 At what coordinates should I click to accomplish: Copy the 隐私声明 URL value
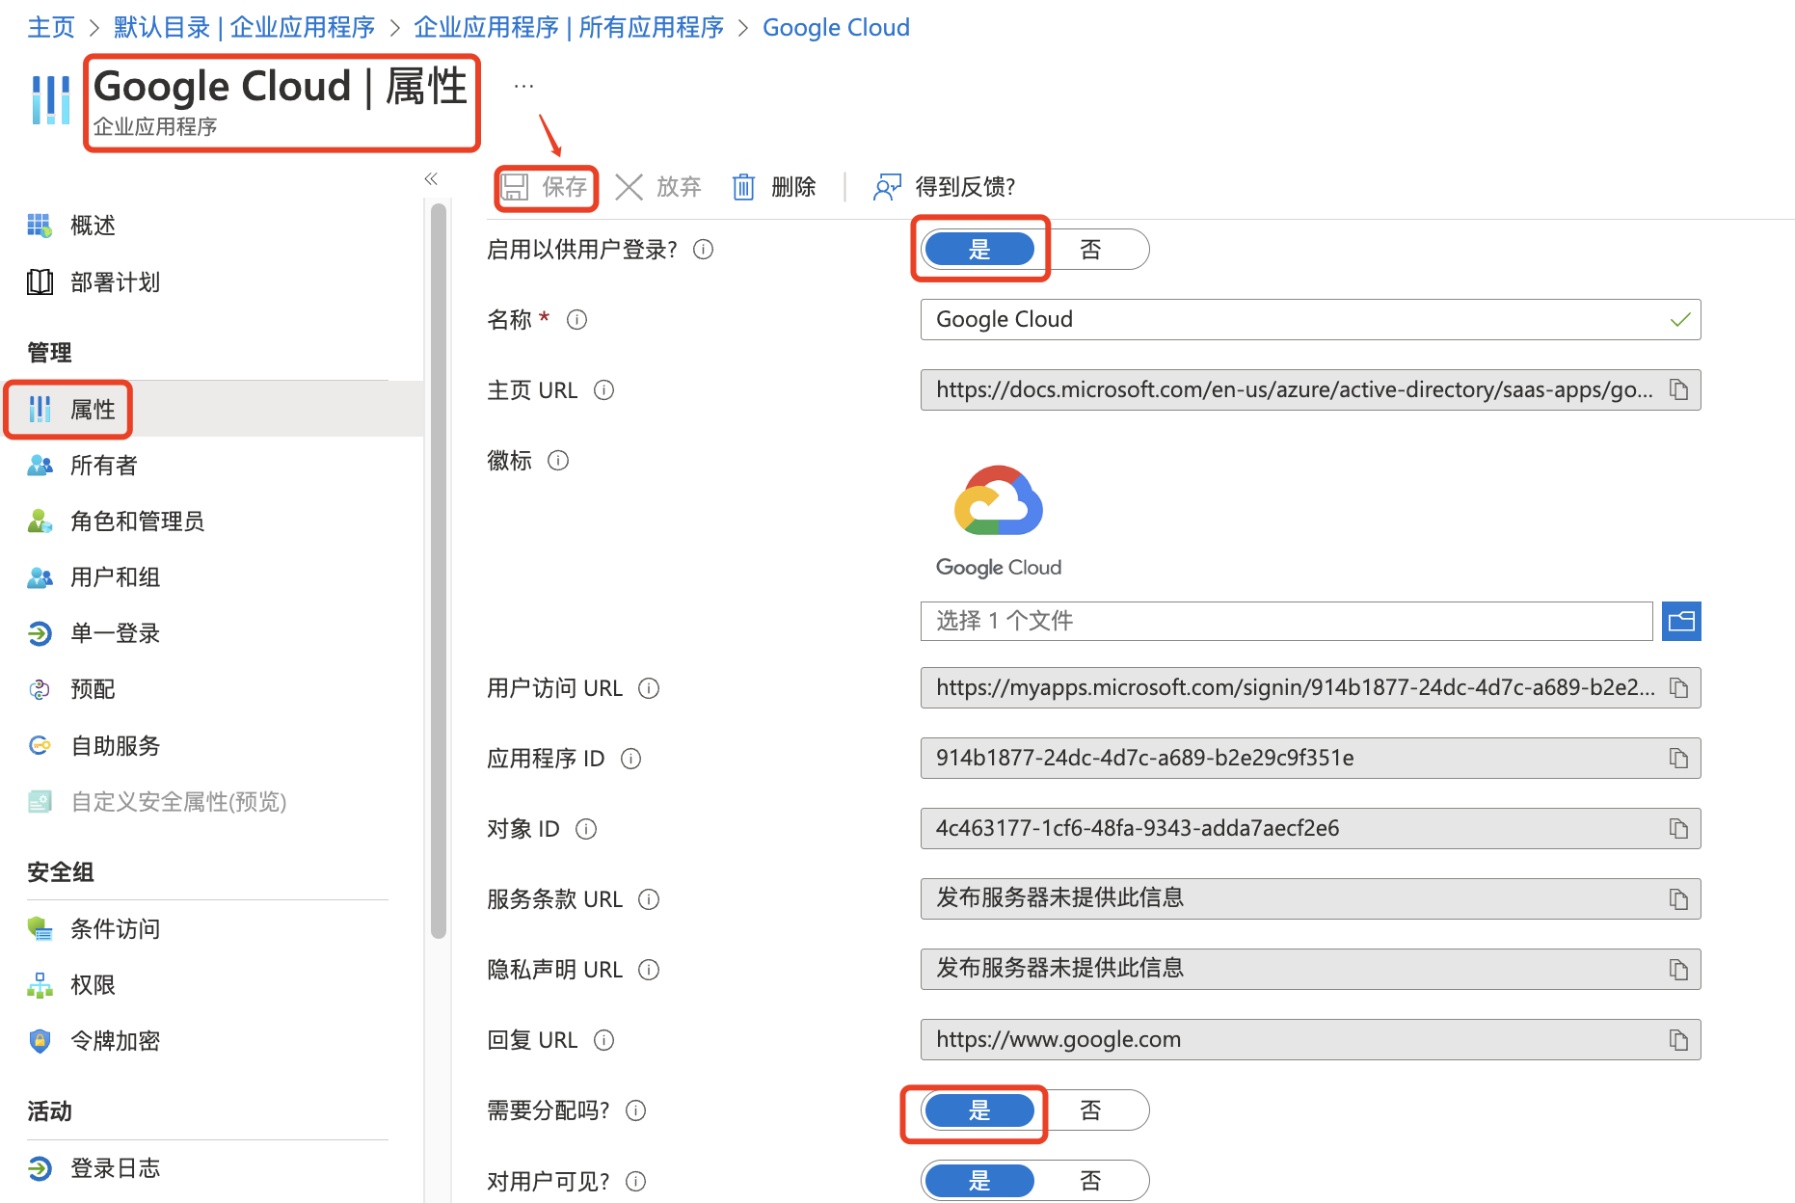point(1678,969)
